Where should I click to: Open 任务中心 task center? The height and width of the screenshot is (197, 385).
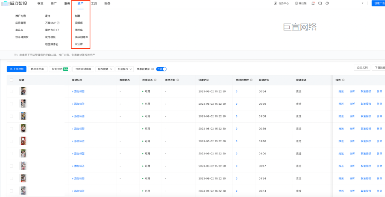pos(281,3)
